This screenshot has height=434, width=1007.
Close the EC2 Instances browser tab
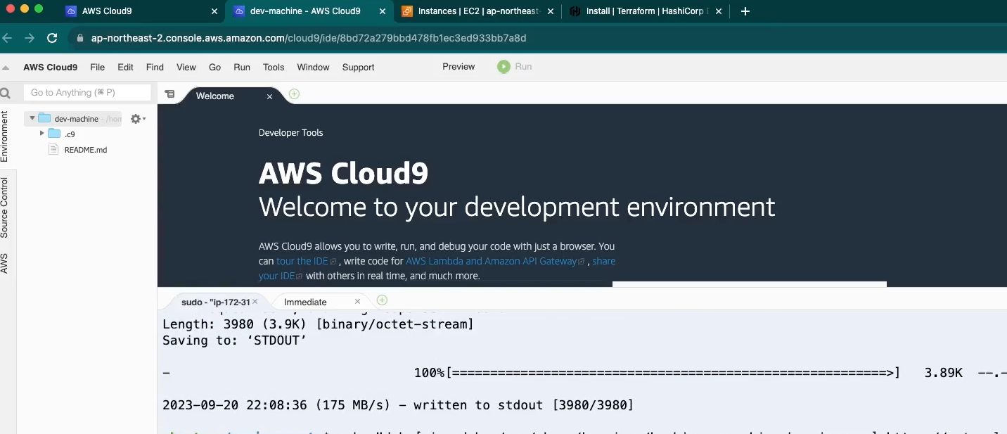[550, 11]
